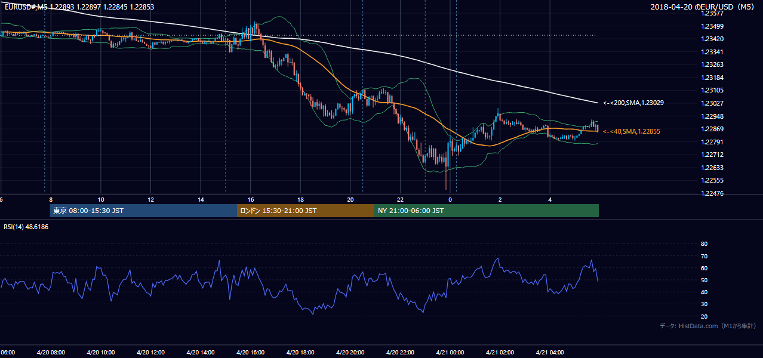Click hour label 8 under price chart
The width and height of the screenshot is (763, 358).
(x=51, y=200)
